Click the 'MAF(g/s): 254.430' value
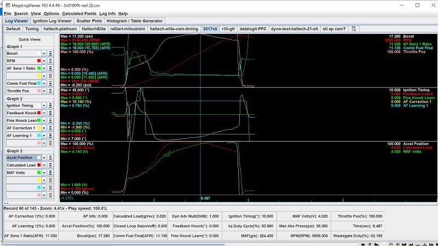 257,236
